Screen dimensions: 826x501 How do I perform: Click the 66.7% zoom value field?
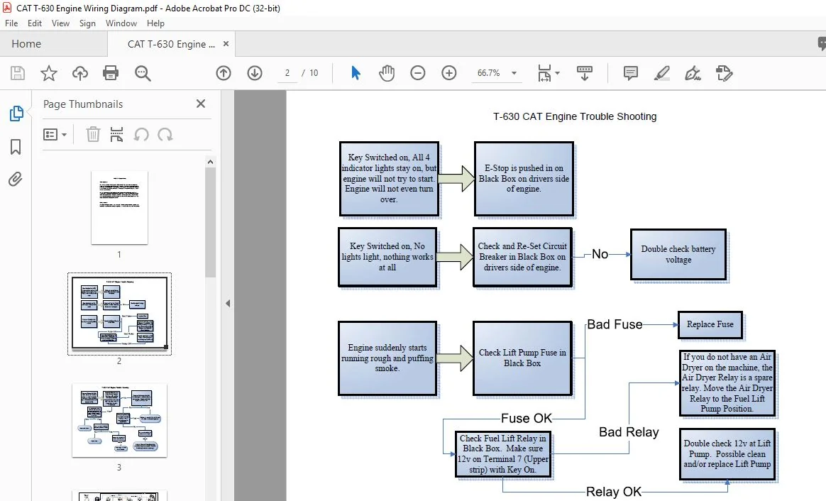488,73
